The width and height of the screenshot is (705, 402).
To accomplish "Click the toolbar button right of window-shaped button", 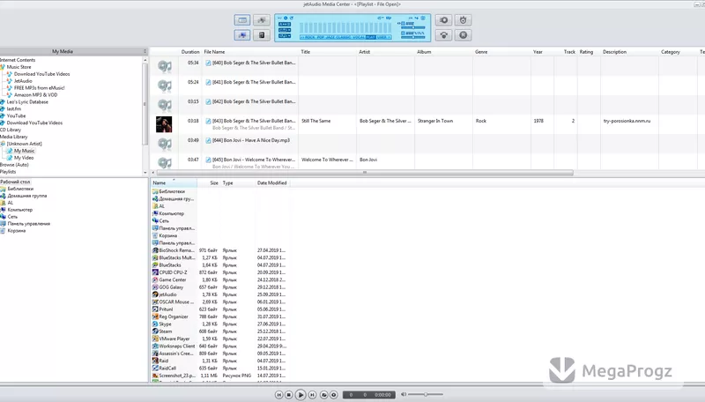I will (262, 20).
